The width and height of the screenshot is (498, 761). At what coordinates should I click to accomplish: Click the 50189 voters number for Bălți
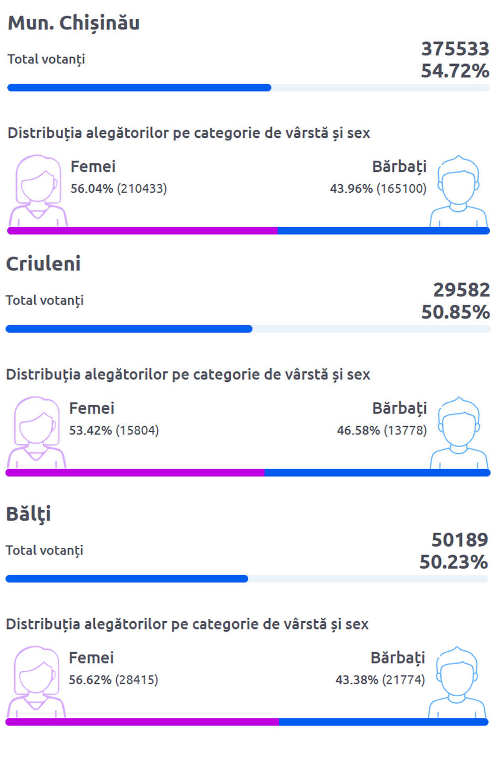459,540
